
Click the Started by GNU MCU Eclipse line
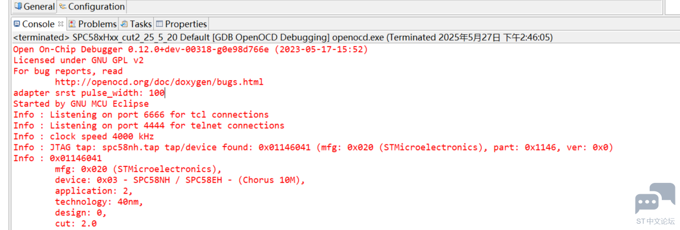tap(81, 104)
